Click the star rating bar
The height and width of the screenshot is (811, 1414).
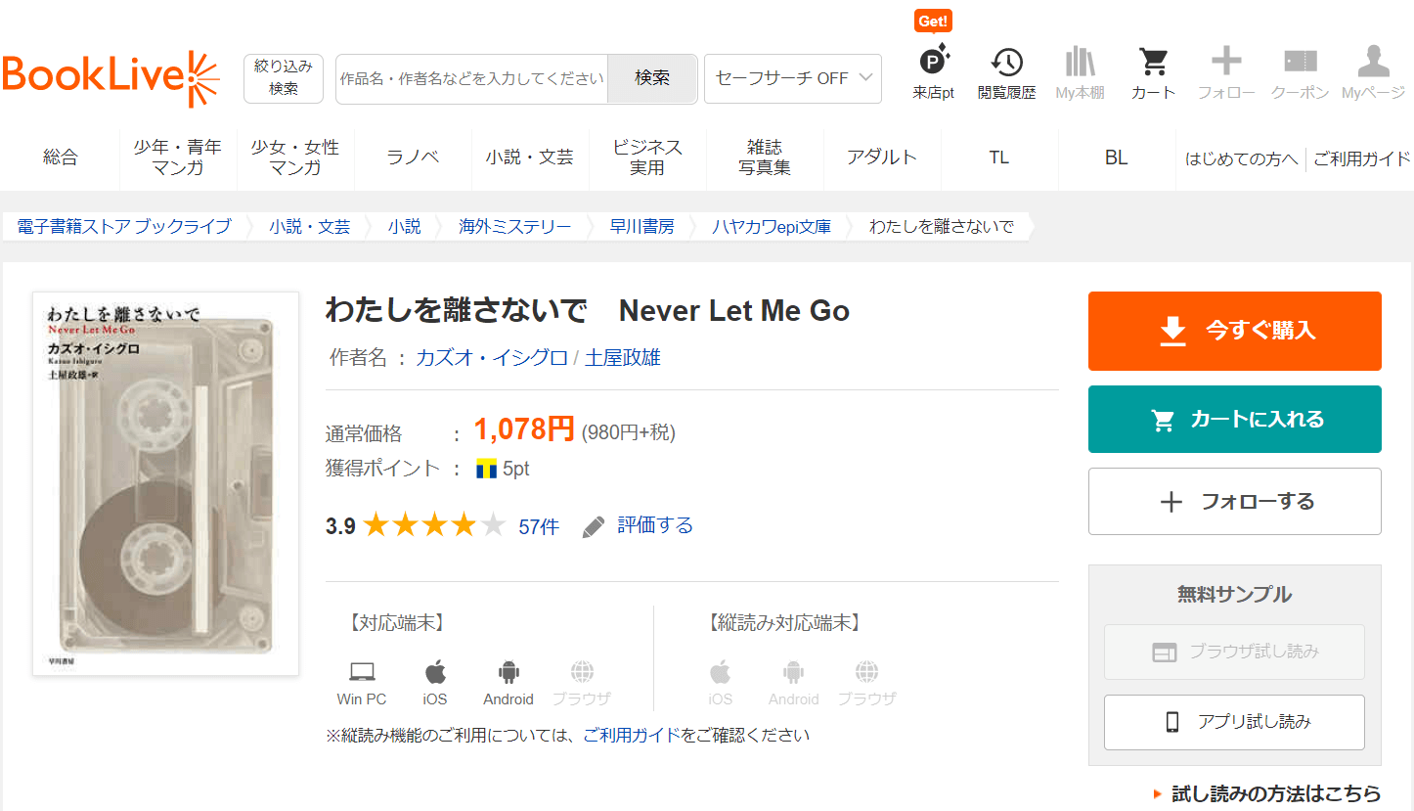(433, 526)
